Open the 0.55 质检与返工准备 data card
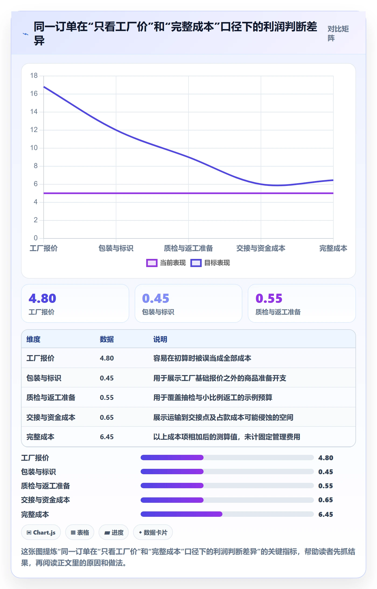377x589 pixels. point(302,303)
